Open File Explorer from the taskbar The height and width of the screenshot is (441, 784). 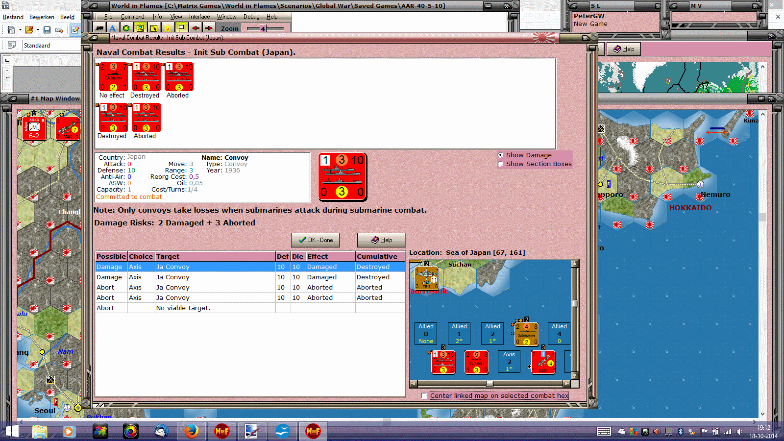click(40, 431)
